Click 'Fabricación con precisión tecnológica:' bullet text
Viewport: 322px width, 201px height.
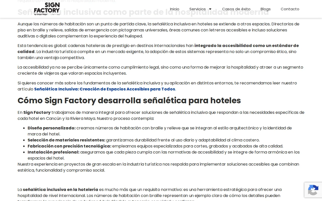(69, 146)
